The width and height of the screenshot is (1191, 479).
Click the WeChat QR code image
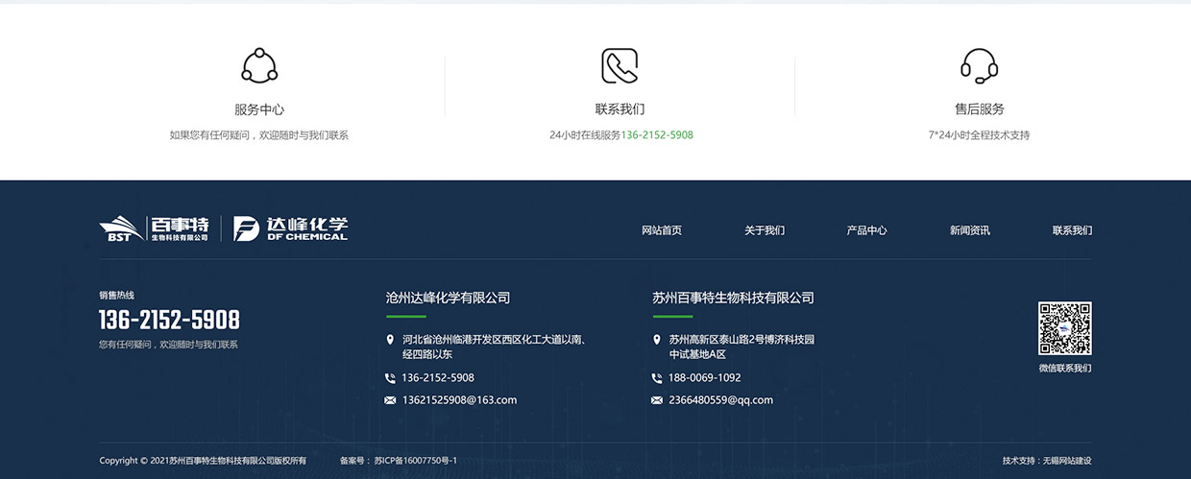(1064, 328)
